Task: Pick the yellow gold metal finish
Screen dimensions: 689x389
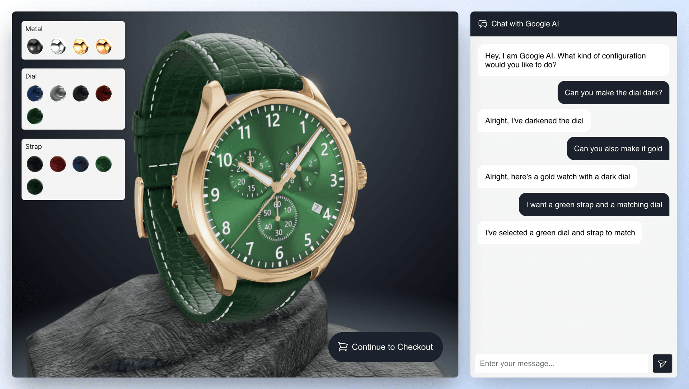Action: point(81,47)
